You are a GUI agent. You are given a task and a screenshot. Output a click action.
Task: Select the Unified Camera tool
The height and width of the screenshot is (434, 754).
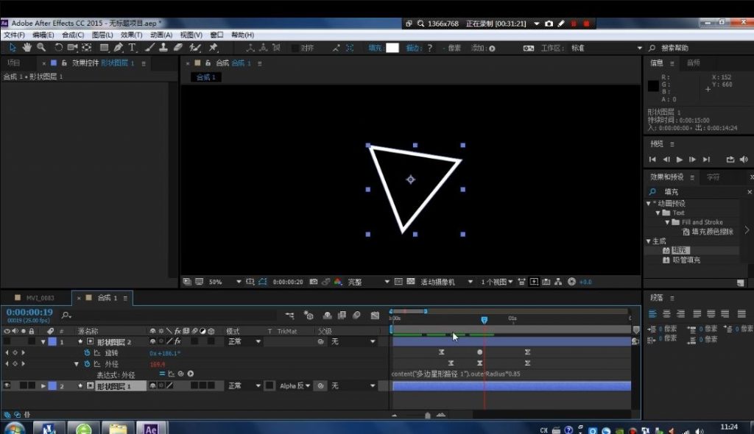pos(72,48)
